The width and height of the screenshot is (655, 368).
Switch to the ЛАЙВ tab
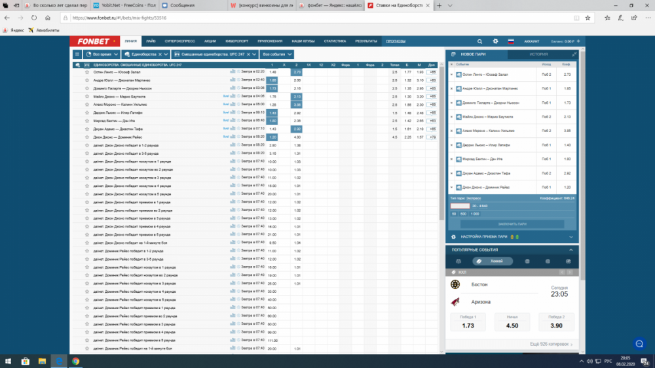(151, 41)
